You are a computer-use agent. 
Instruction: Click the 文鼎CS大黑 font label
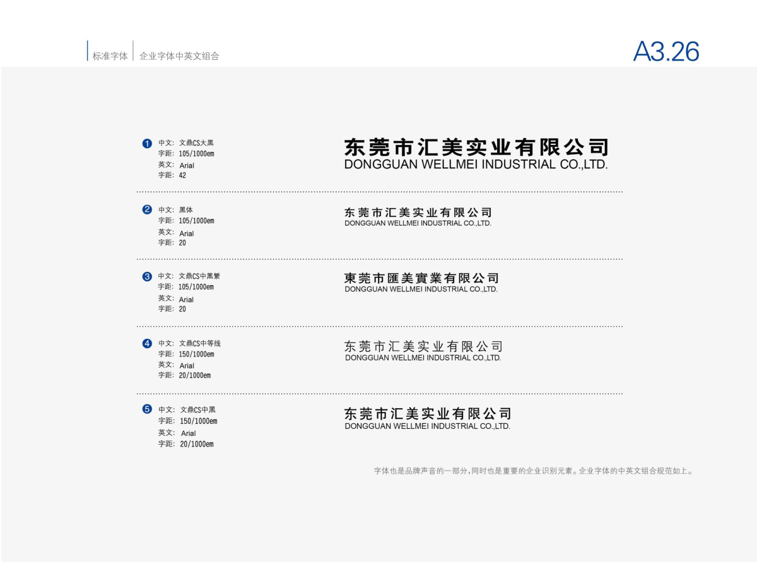point(196,143)
